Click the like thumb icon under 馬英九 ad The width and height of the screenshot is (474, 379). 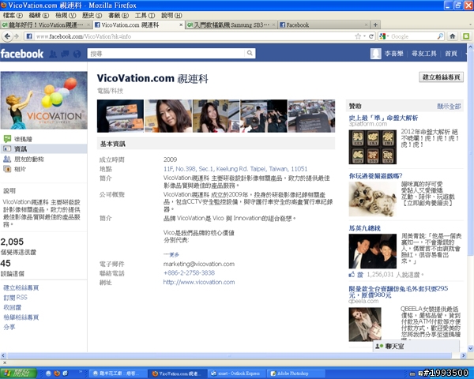(352, 275)
